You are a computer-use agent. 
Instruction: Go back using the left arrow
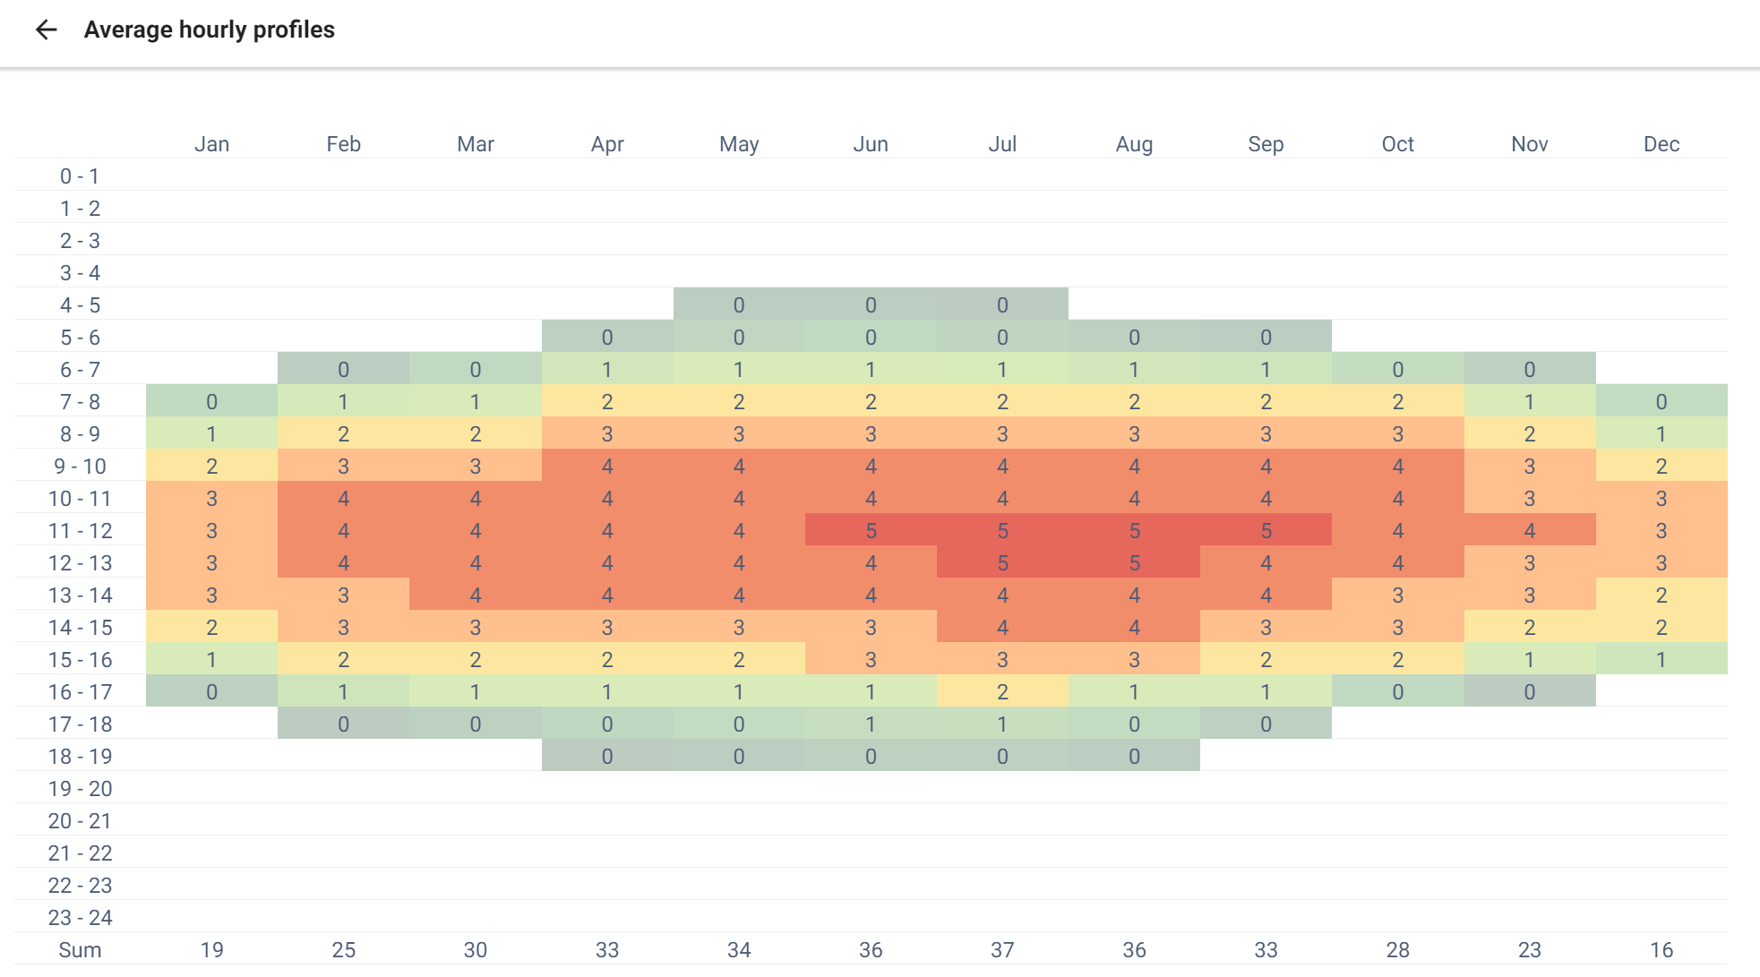pyautogui.click(x=46, y=30)
